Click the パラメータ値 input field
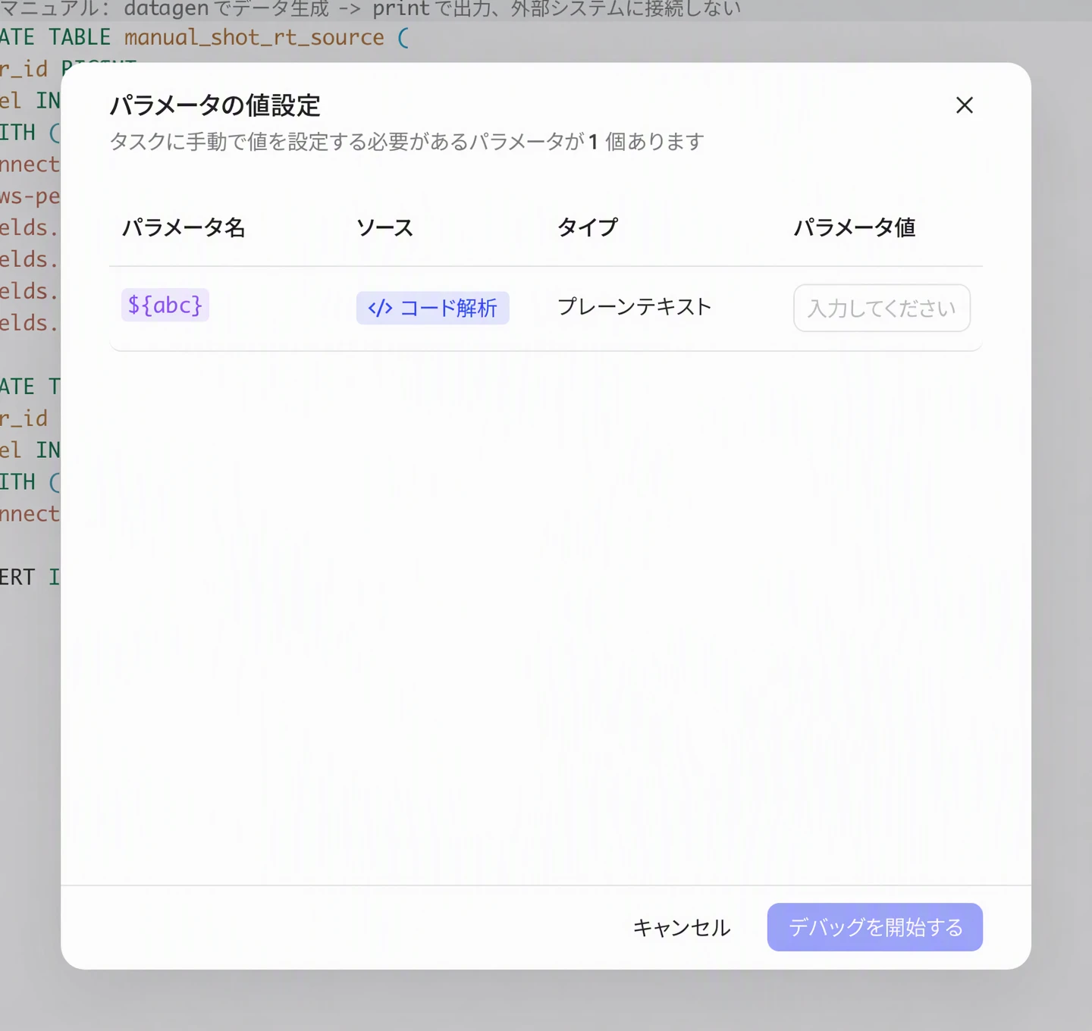Screen dimensions: 1092x1031 coord(882,308)
